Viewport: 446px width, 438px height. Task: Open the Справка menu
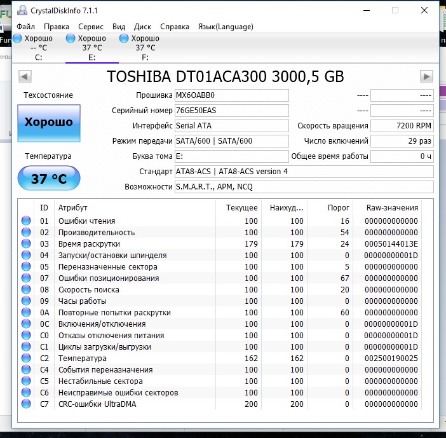coord(175,27)
